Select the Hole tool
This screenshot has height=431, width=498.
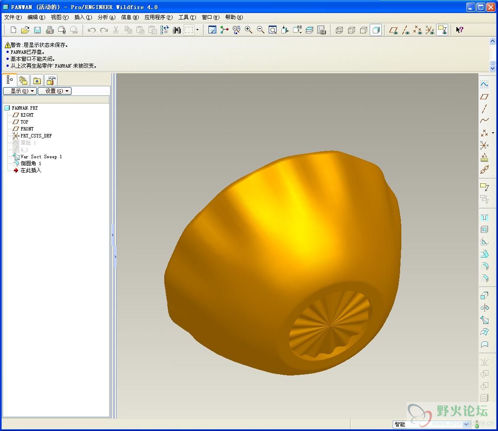click(484, 217)
